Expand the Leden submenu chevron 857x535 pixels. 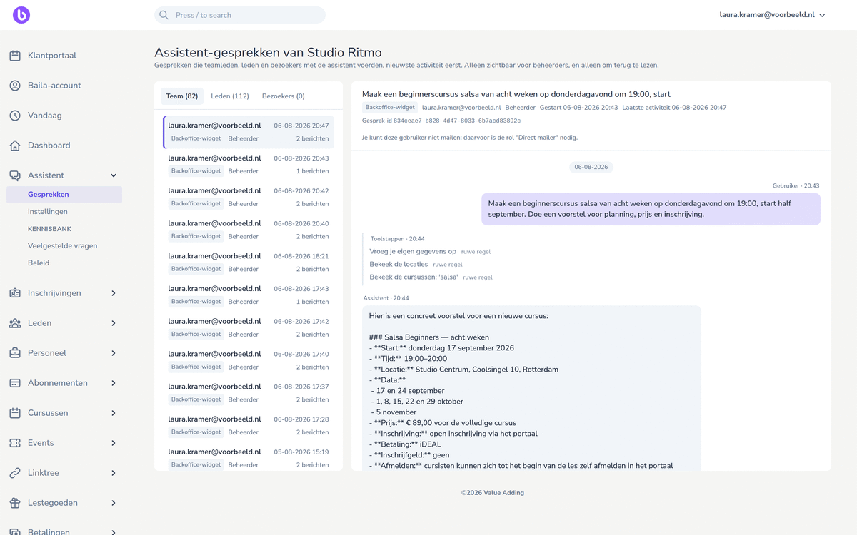point(114,323)
